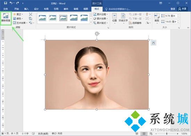Apply the fourth picture style thumbnail
Image resolution: width=191 pixels, height=136 pixels.
click(x=74, y=18)
